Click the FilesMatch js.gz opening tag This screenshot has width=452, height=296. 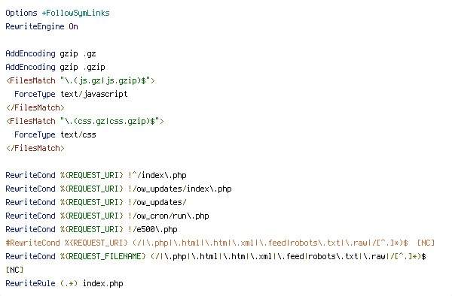point(81,80)
